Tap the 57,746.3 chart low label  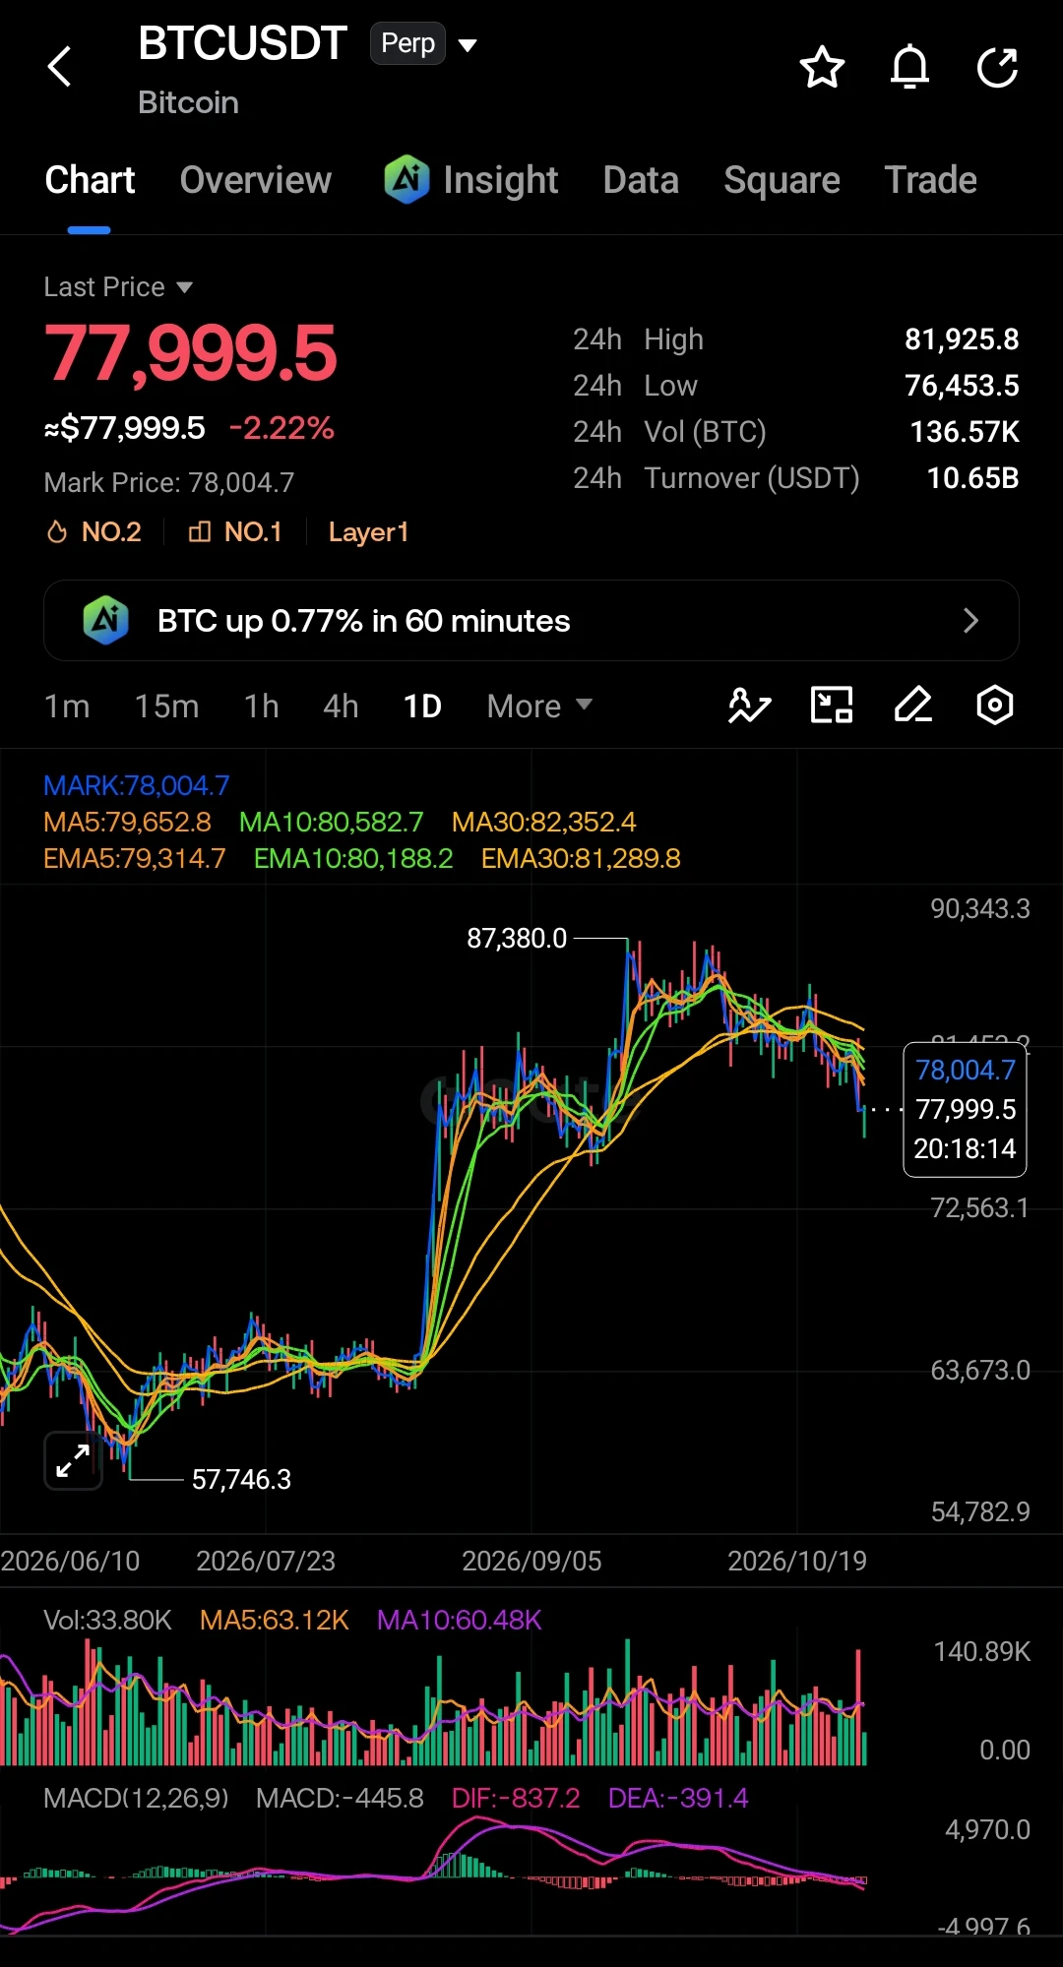click(241, 1479)
